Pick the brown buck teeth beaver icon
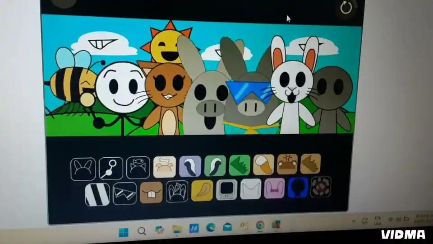This screenshot has height=244, width=433. (151, 192)
